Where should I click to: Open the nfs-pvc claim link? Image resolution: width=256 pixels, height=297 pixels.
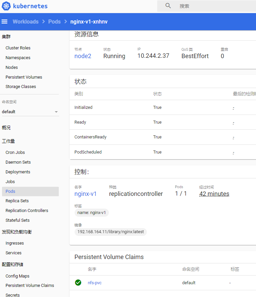tap(95, 283)
